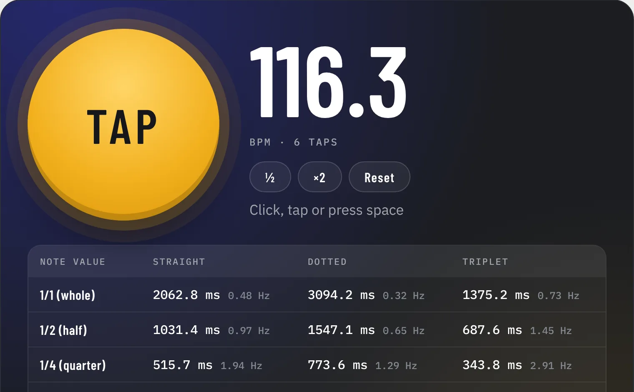Viewport: 634px width, 392px height.
Task: Select the NOTE VALUE column header
Action: (73, 262)
